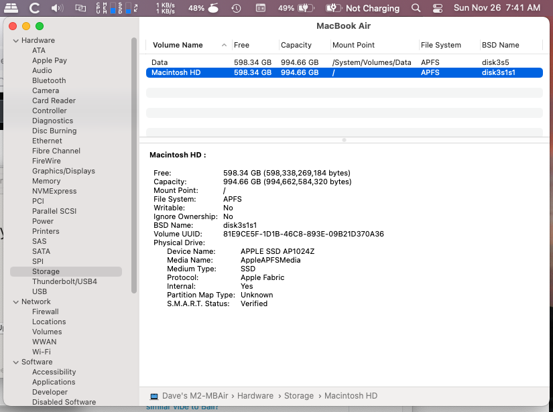Select Card Reader in sidebar
This screenshot has width=553, height=412.
coord(54,100)
